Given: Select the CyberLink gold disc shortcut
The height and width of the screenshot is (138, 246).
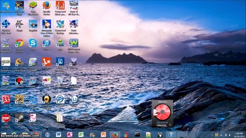Looking at the screenshot, I should (47, 102).
